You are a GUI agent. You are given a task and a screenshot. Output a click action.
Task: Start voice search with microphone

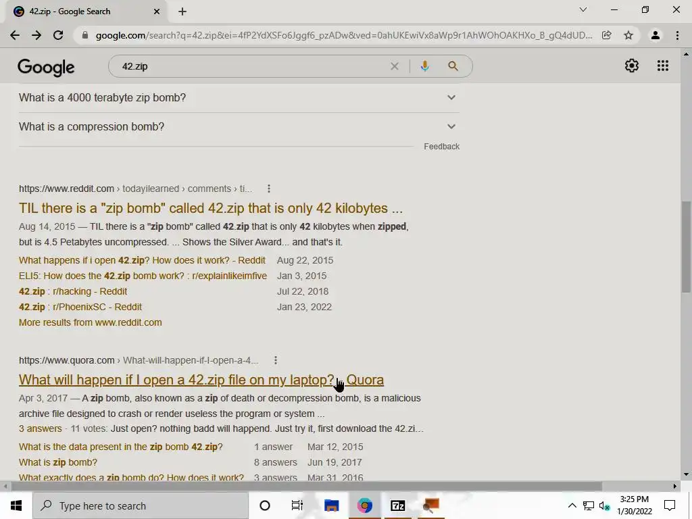click(424, 66)
